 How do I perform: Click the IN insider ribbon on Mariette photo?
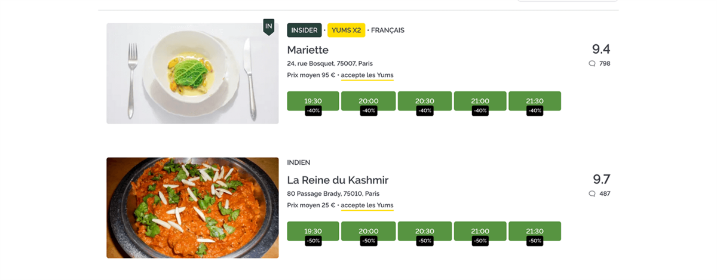(x=269, y=27)
